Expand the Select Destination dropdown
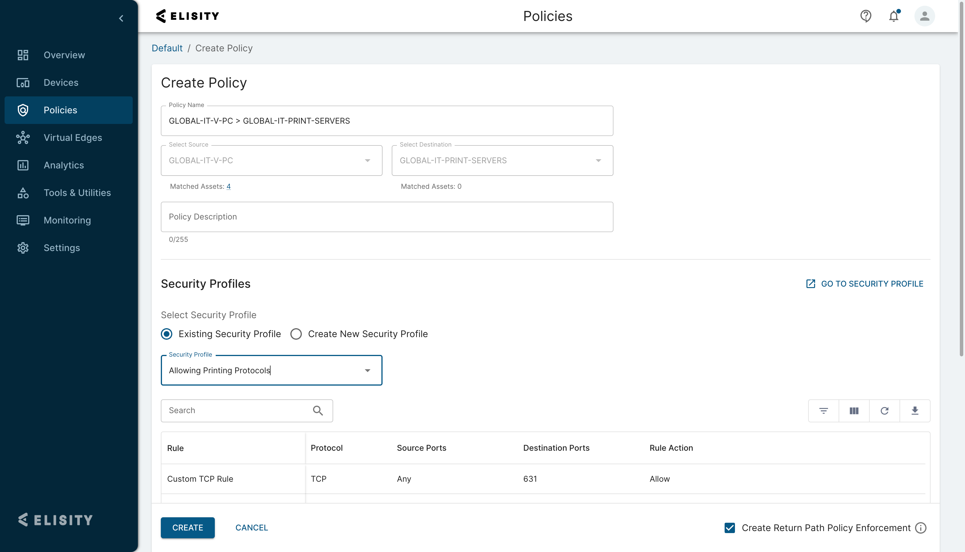The width and height of the screenshot is (965, 552). tap(598, 160)
